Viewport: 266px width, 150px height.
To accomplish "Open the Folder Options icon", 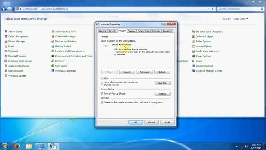I will point(193,42).
